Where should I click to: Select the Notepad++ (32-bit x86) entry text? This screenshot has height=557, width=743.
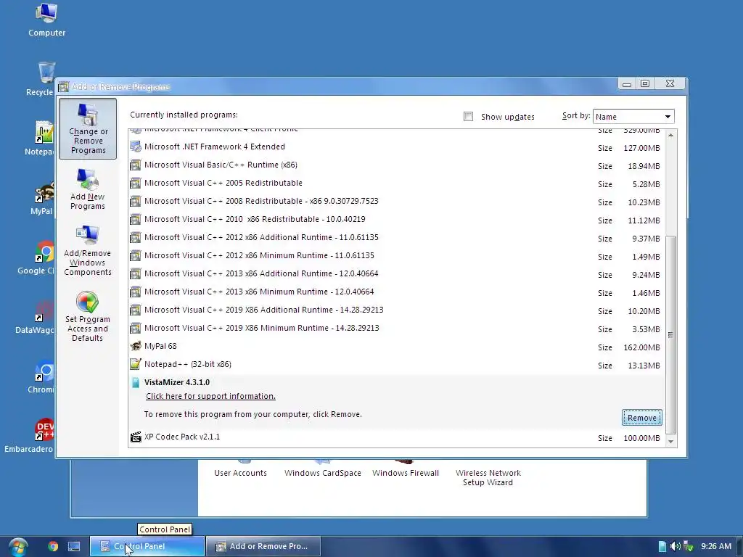(x=188, y=364)
